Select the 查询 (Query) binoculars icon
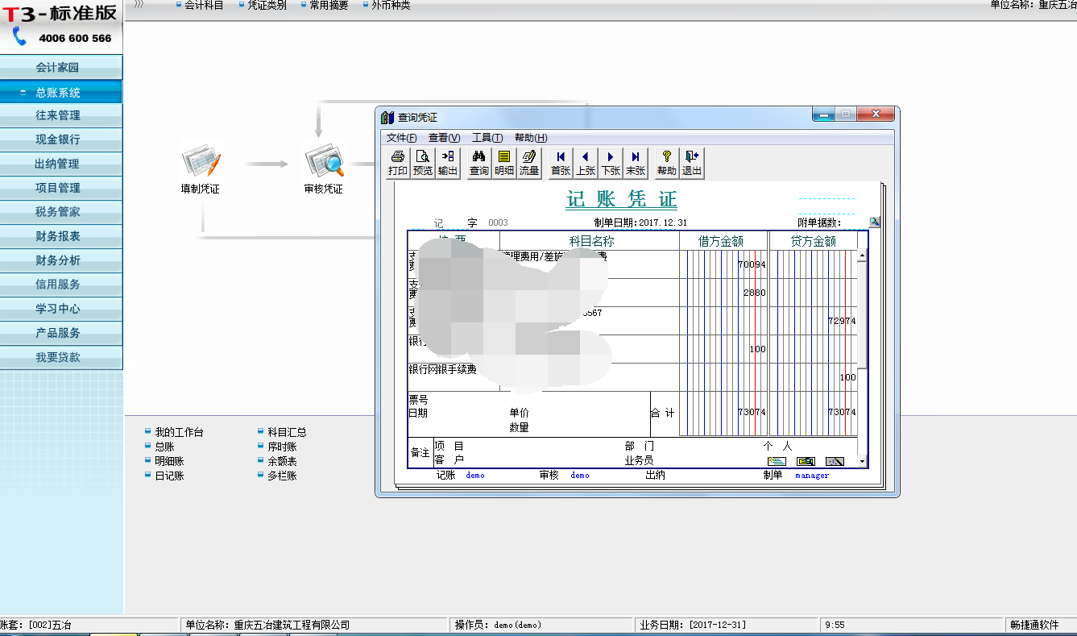 (478, 162)
